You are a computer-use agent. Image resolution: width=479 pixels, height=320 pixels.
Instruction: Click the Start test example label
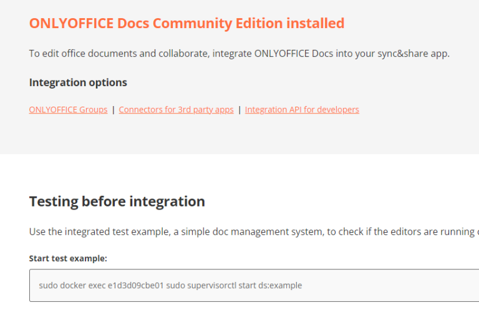68,258
